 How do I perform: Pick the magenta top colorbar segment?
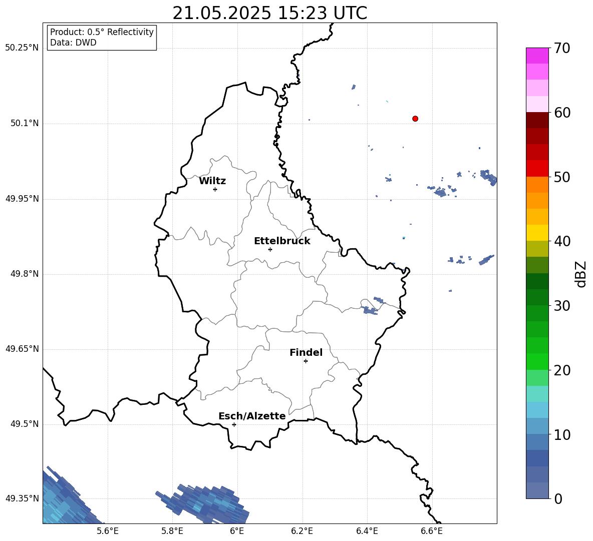(537, 56)
